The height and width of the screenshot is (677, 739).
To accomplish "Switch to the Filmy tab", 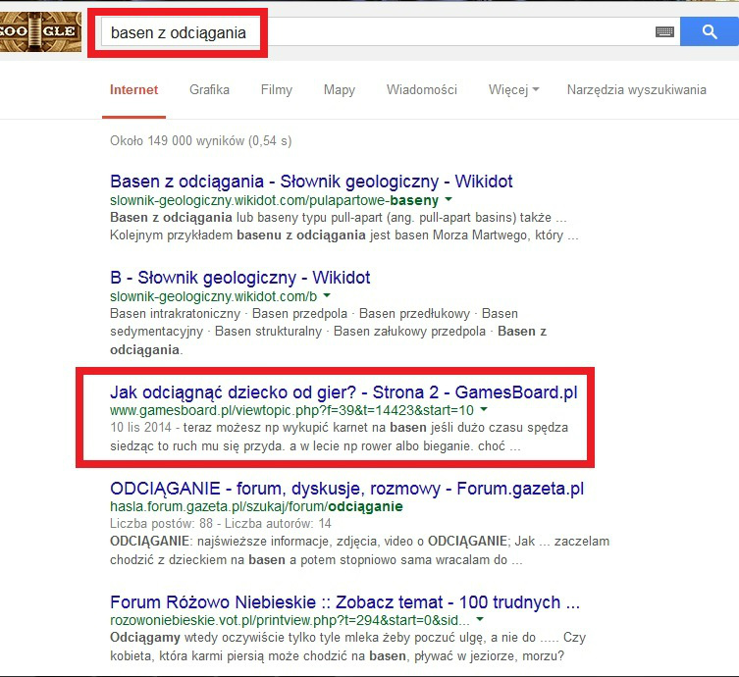I will coord(277,89).
